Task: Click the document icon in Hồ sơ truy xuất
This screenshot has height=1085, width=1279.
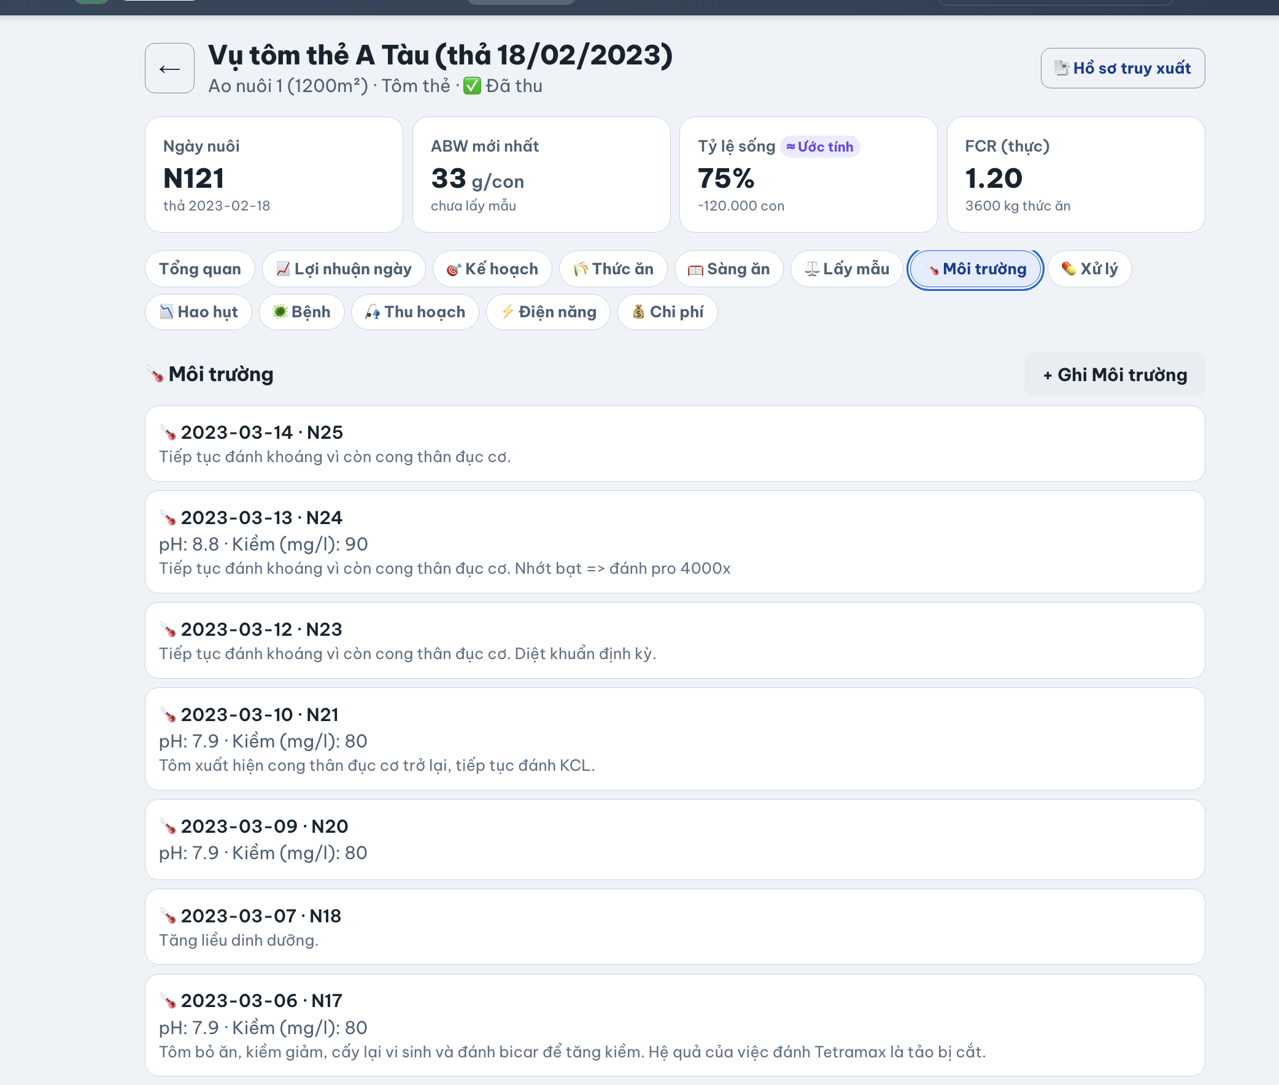Action: tap(1061, 68)
